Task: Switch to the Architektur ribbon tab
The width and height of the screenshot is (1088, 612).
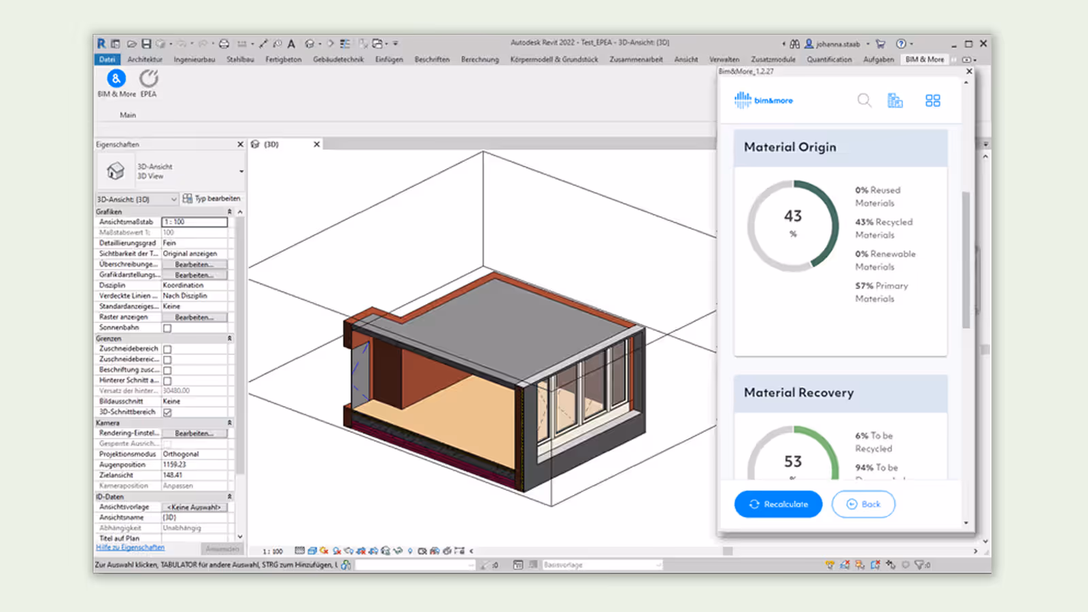Action: [145, 60]
